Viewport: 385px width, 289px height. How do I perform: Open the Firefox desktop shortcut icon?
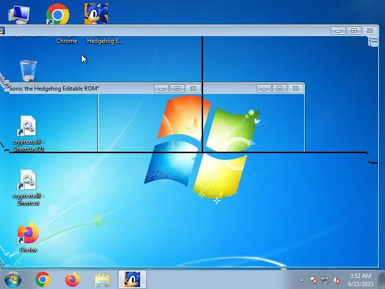28,237
